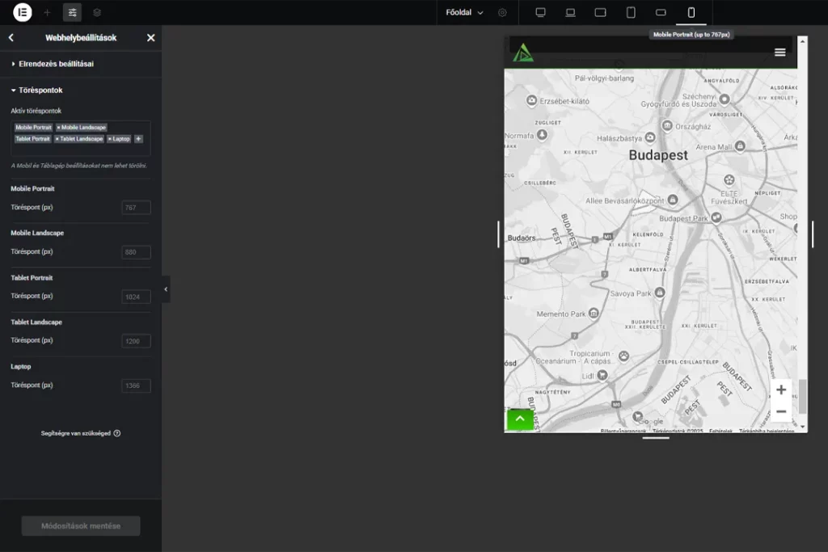Click the preview scrollbar up arrow

(803, 40)
